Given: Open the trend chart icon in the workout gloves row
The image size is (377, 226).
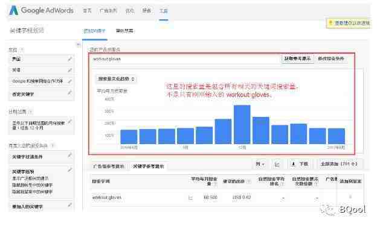Looking at the screenshot, I should pos(190,198).
